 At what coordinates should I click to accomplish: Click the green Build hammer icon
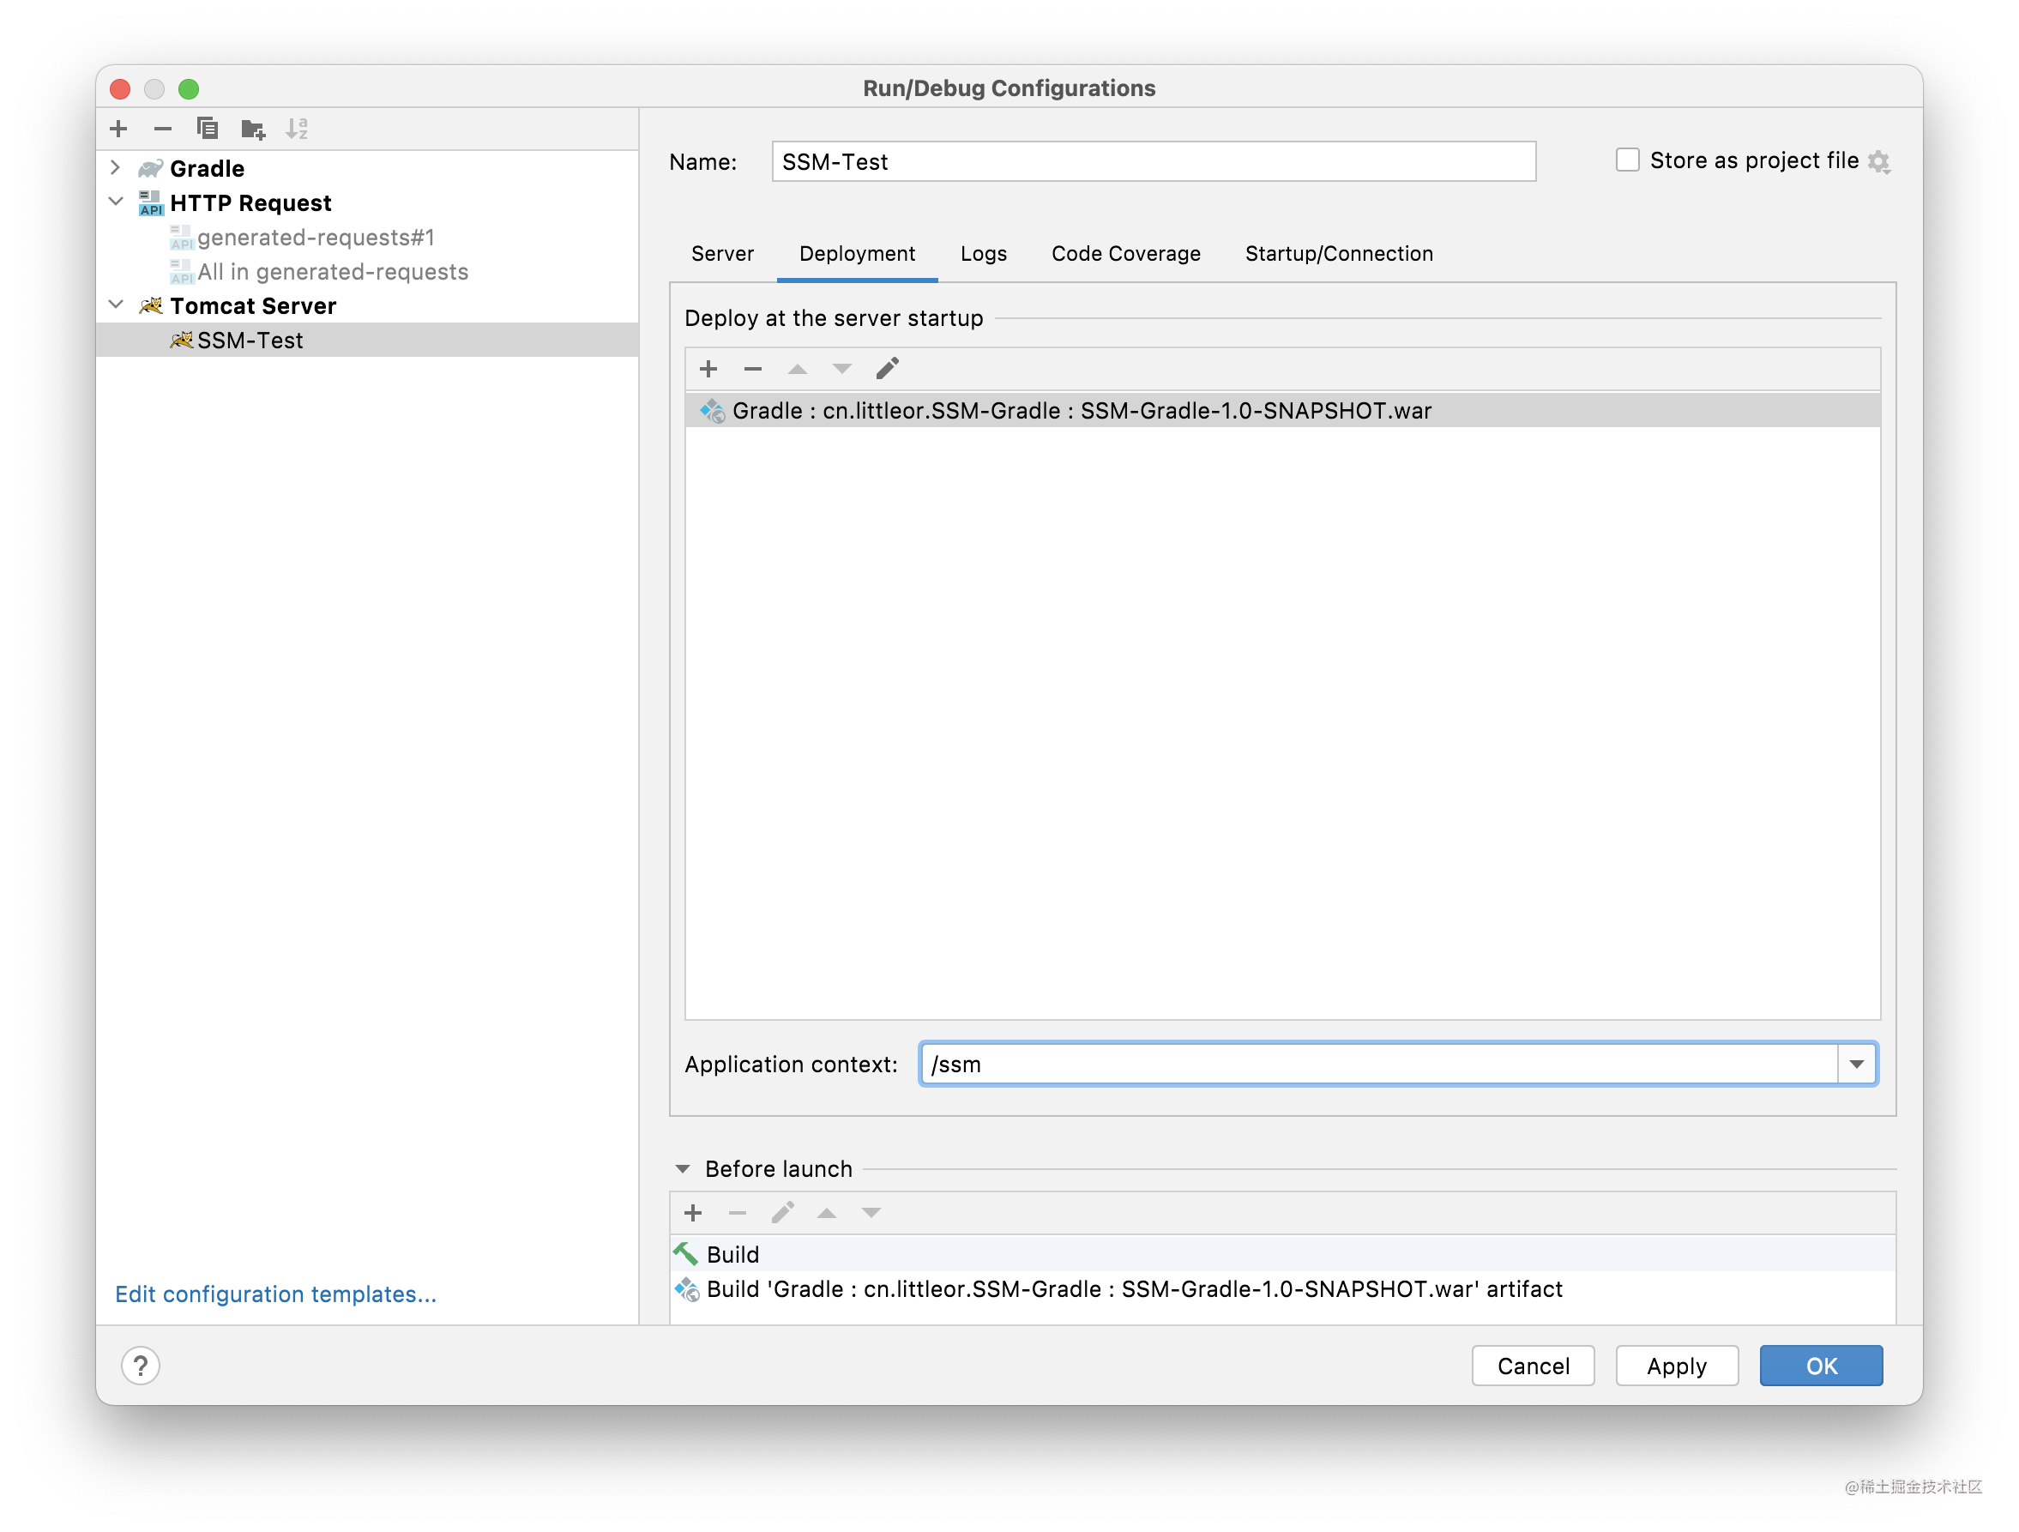pos(685,1253)
